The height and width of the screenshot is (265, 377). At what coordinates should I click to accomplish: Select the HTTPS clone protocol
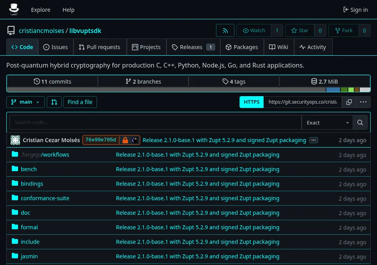tap(251, 102)
